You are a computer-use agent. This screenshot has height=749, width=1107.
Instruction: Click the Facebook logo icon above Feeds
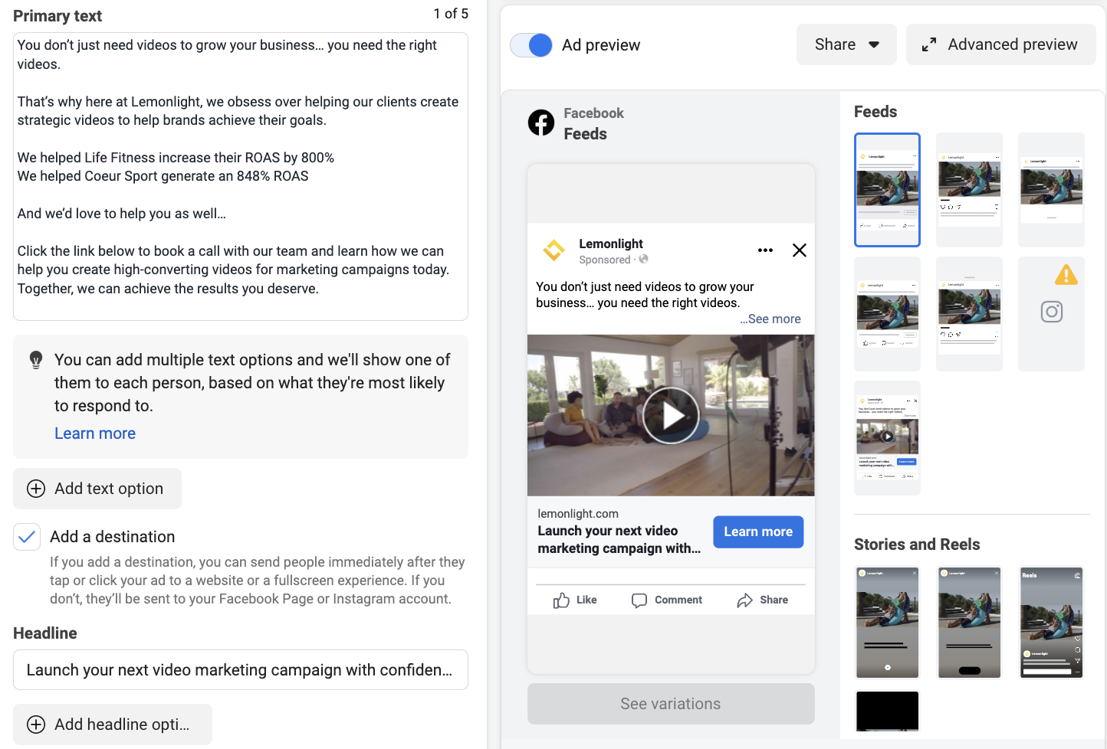[541, 123]
